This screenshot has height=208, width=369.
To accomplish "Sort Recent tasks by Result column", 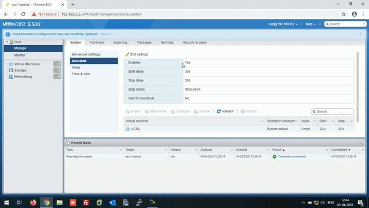I will click(x=278, y=150).
